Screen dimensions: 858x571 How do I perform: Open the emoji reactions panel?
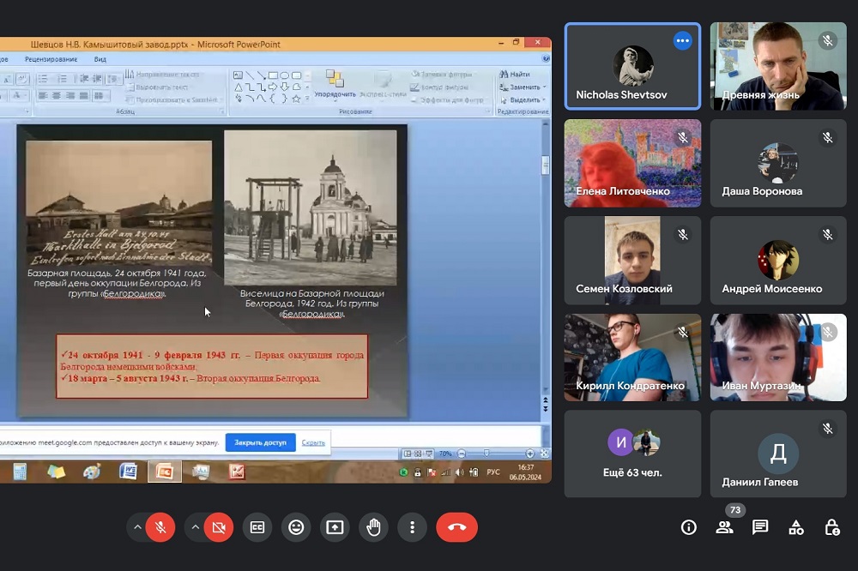[296, 527]
